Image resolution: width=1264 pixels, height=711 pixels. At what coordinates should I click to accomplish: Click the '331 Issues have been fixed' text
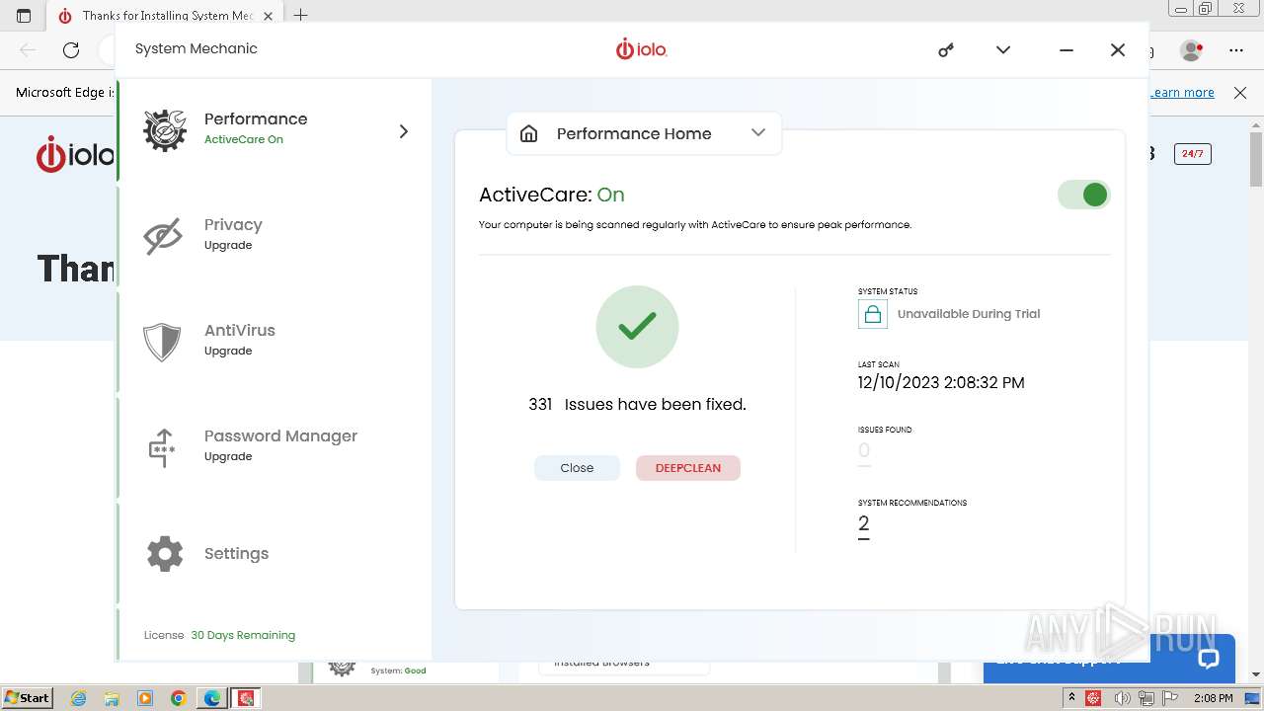(637, 405)
